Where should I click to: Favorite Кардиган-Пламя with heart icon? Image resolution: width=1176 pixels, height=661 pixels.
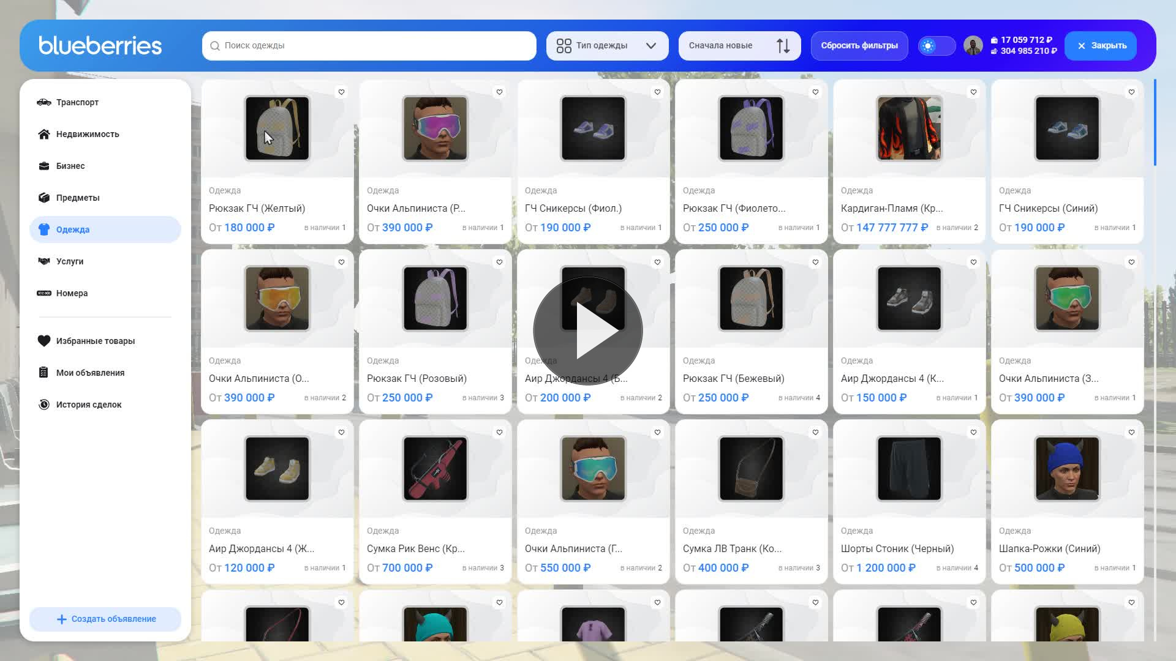[973, 92]
